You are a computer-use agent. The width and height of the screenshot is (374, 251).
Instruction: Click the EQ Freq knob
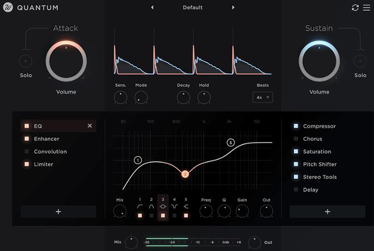[x=206, y=211]
